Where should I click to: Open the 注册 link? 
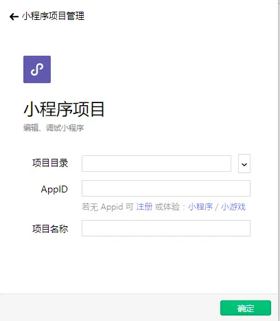144,207
